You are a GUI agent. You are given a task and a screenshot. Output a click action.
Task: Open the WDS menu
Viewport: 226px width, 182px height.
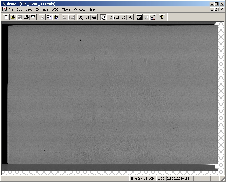click(x=55, y=9)
